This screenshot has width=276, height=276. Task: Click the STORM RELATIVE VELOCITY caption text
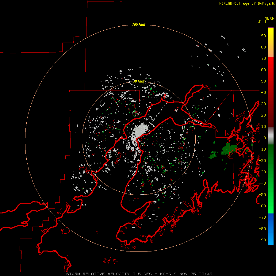[98, 274]
